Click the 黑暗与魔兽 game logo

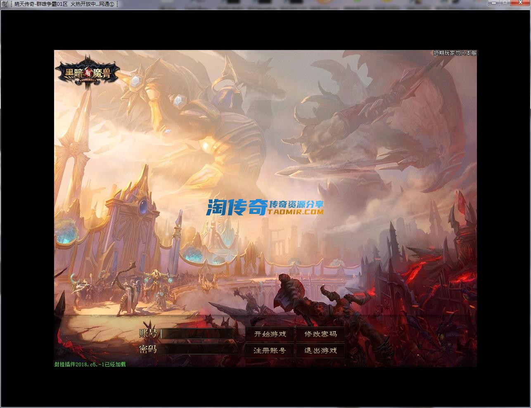(x=87, y=72)
